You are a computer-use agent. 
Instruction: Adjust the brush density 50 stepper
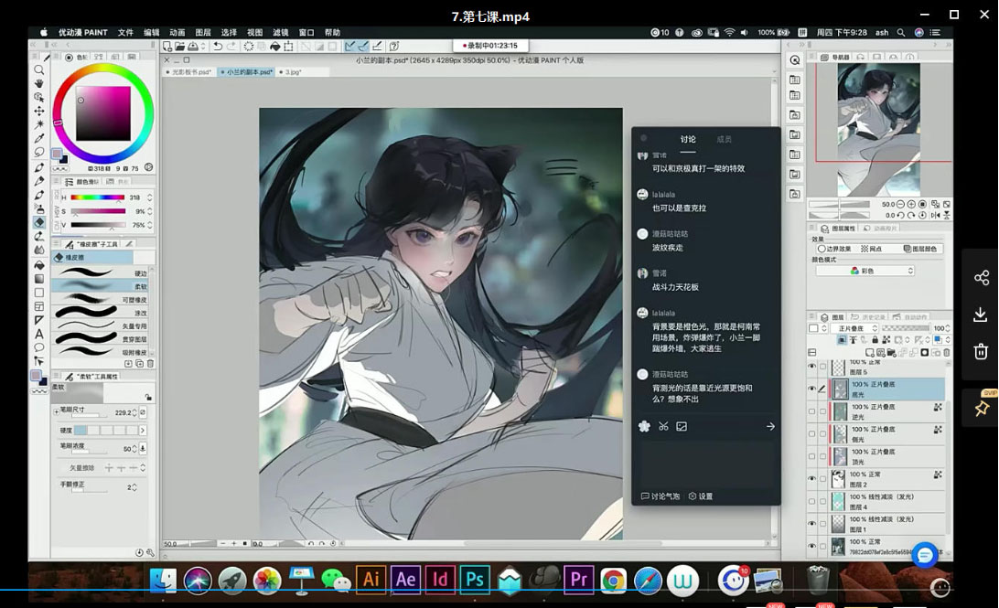[134, 448]
